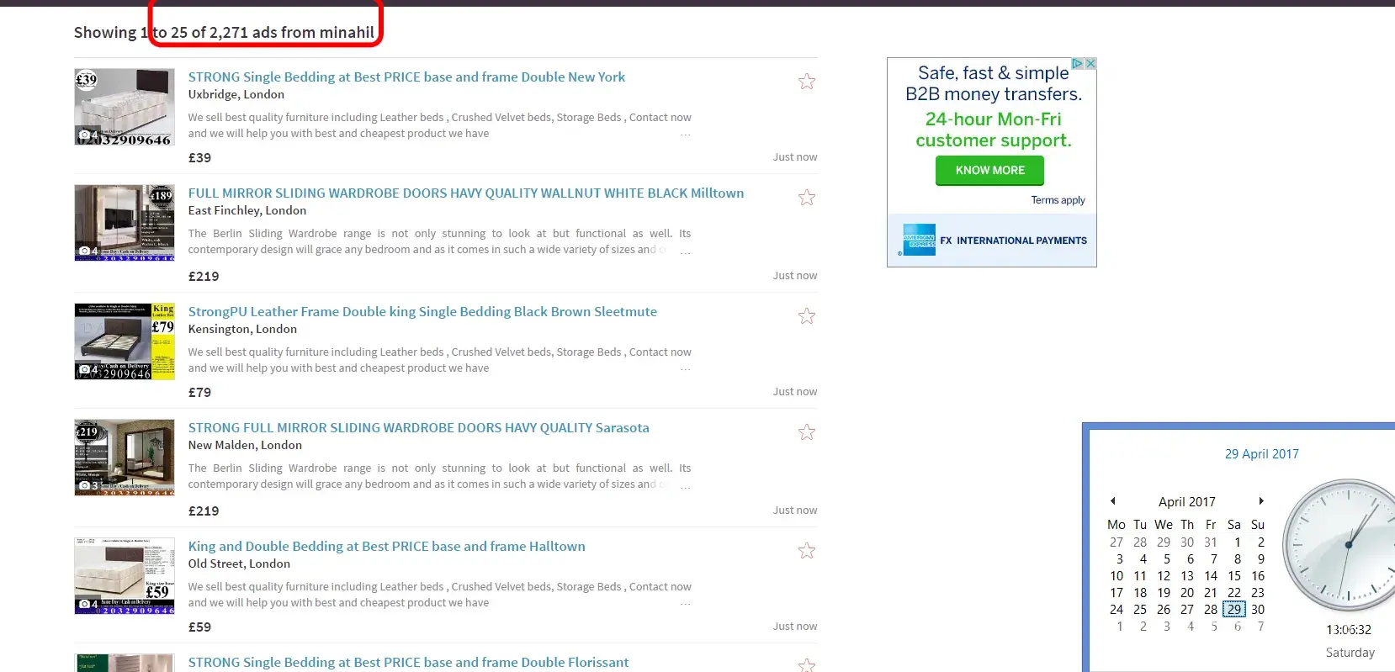Click Kensington, London location text
This screenshot has height=672, width=1395.
coord(242,329)
